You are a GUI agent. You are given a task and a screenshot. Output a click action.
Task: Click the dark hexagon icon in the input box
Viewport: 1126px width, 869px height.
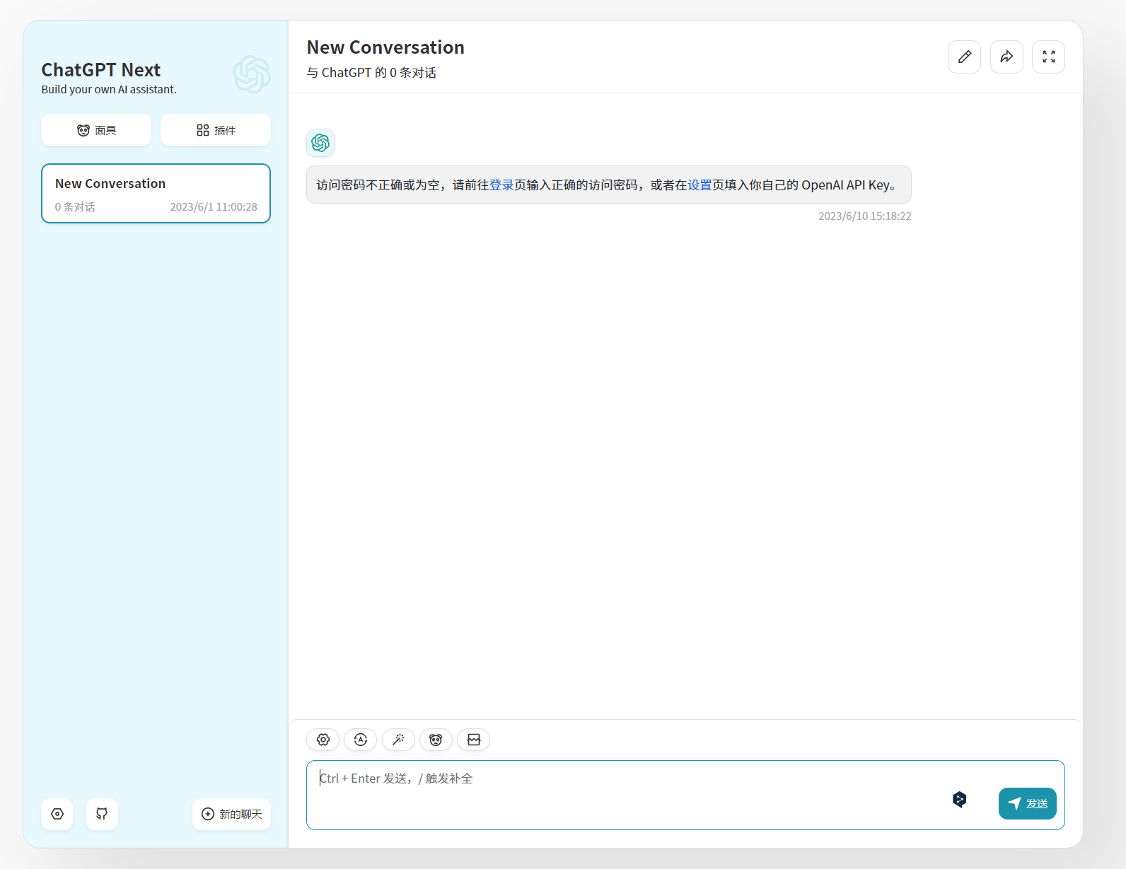coord(959,799)
